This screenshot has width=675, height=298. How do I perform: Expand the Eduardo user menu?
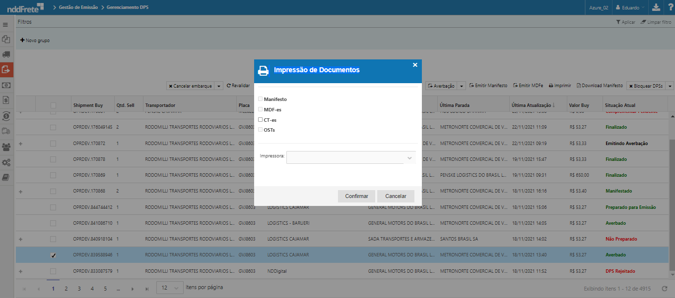tap(630, 7)
